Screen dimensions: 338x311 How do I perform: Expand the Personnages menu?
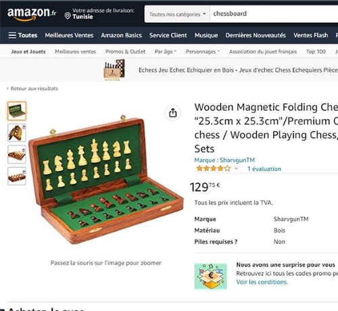pyautogui.click(x=202, y=51)
